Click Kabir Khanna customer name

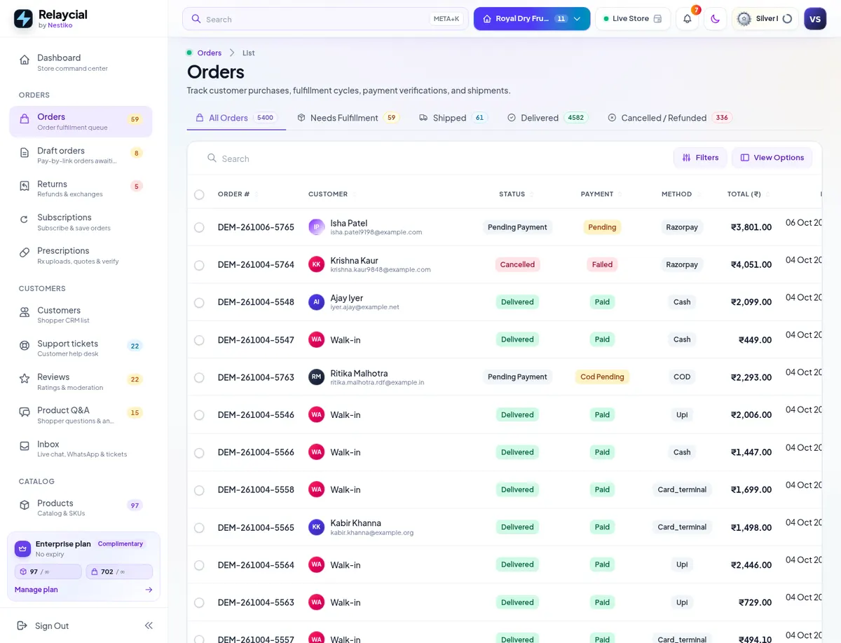point(356,523)
